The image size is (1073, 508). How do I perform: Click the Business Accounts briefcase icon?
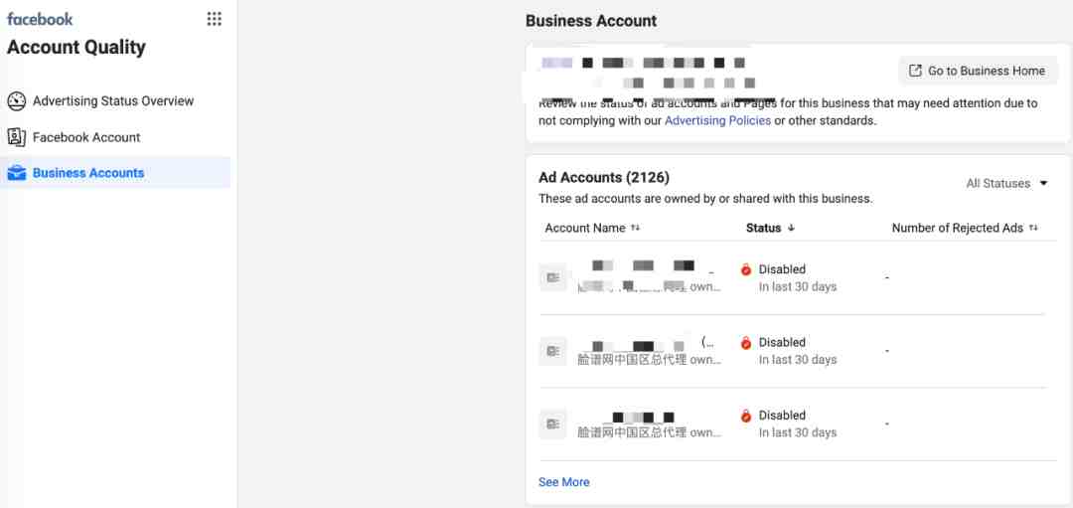(16, 173)
